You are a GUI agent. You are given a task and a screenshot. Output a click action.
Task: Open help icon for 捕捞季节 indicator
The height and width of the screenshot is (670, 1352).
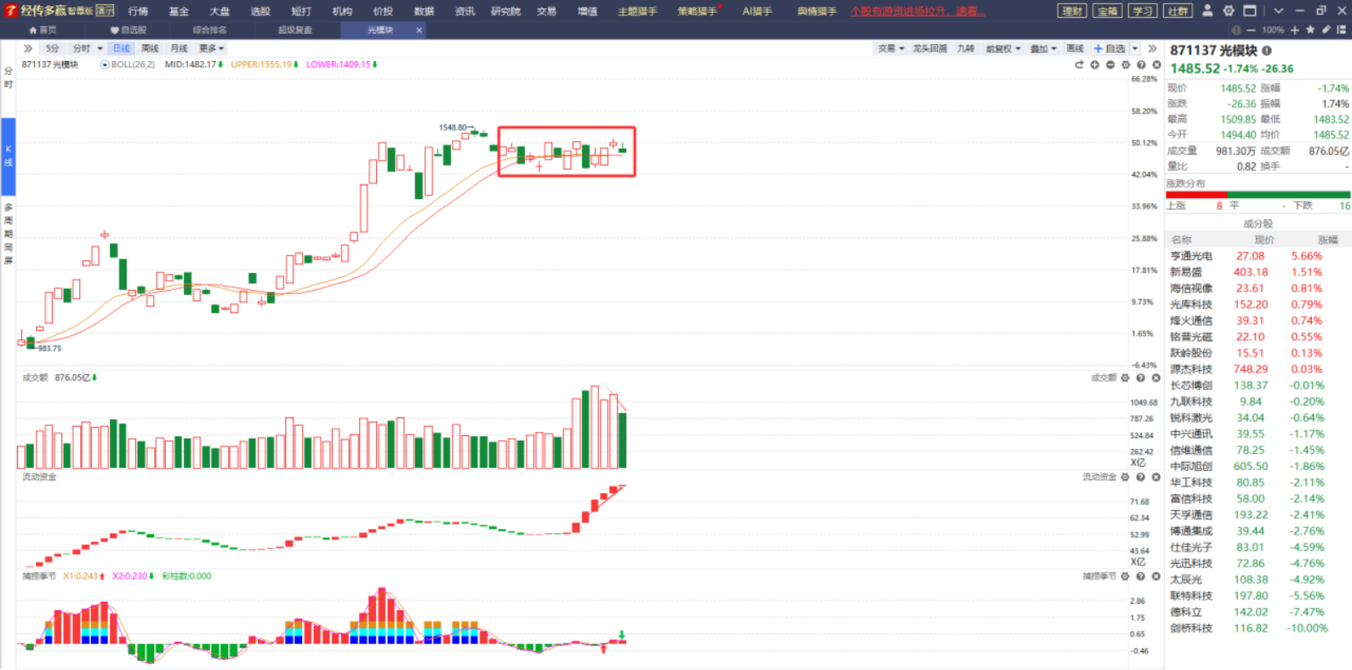click(x=1141, y=576)
